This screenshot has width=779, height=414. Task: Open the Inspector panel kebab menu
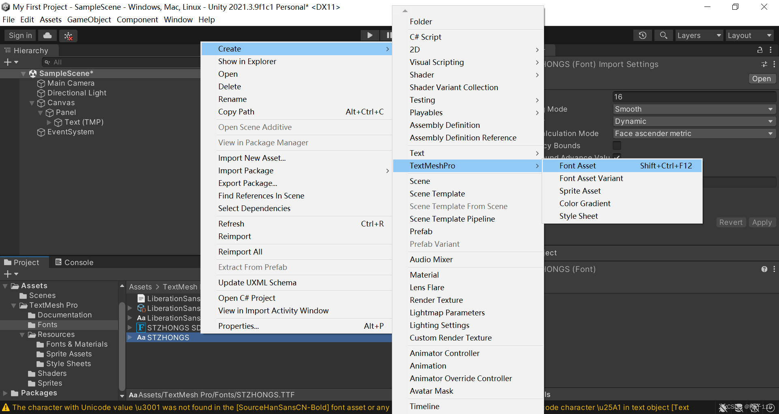point(771,50)
